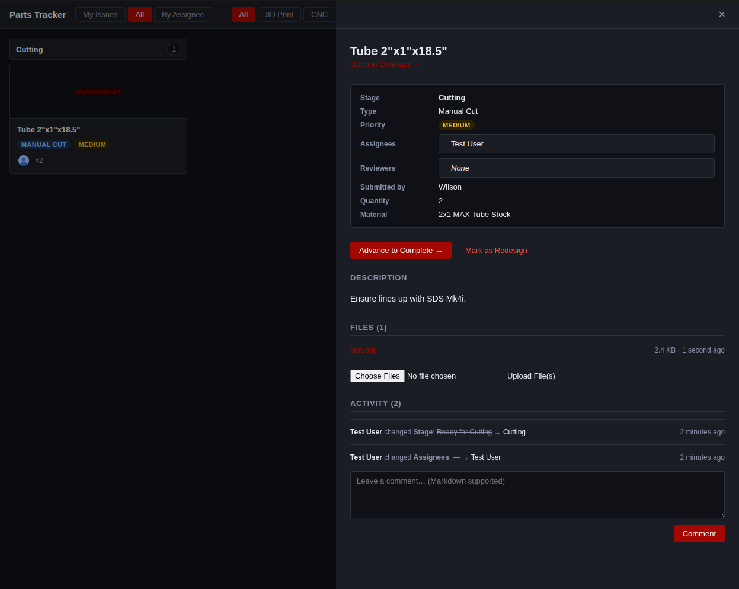Viewport: 739px width, 589px height.
Task: Click the Quantity value 2
Action: pyautogui.click(x=440, y=200)
